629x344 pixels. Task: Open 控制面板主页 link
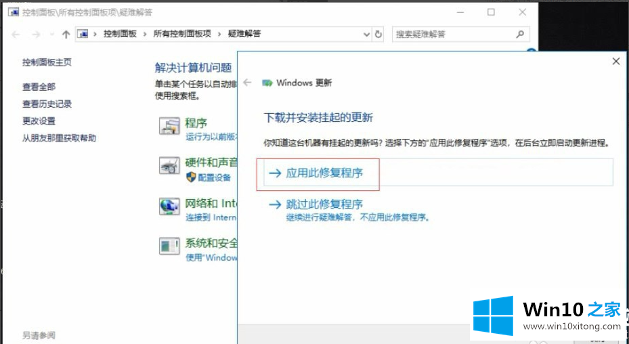47,62
